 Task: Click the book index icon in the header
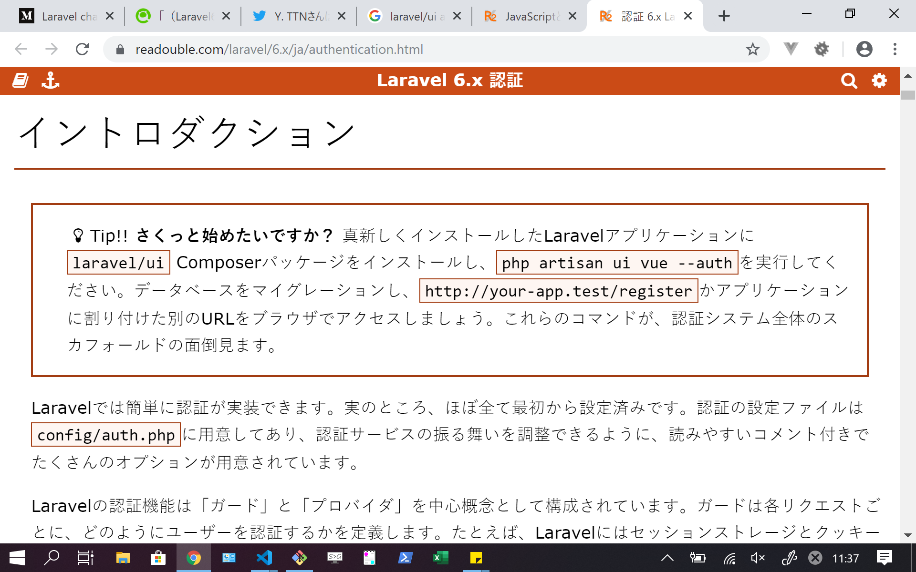point(20,81)
